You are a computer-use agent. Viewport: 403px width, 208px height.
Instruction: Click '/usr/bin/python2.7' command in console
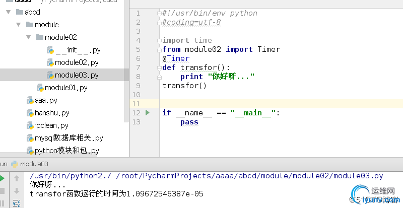tap(71, 176)
